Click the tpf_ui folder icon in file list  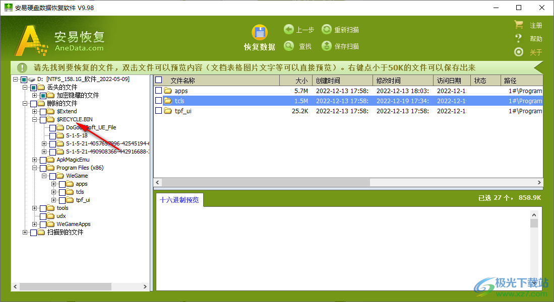pos(168,111)
